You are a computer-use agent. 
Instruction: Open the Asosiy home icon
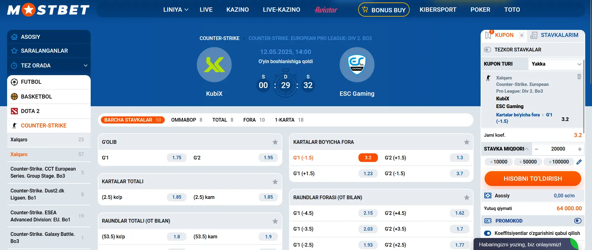14,37
